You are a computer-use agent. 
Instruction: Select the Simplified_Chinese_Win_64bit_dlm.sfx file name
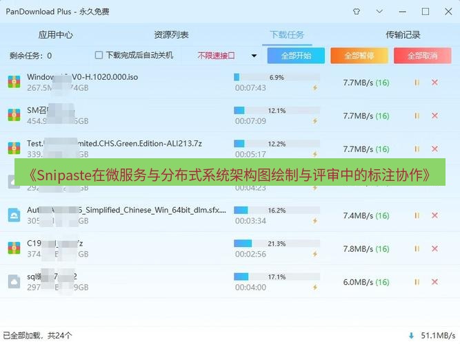[127, 210]
